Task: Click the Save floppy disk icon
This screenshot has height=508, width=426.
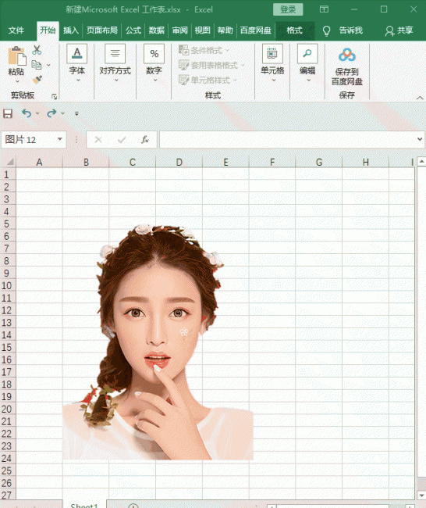Action: pyautogui.click(x=8, y=113)
